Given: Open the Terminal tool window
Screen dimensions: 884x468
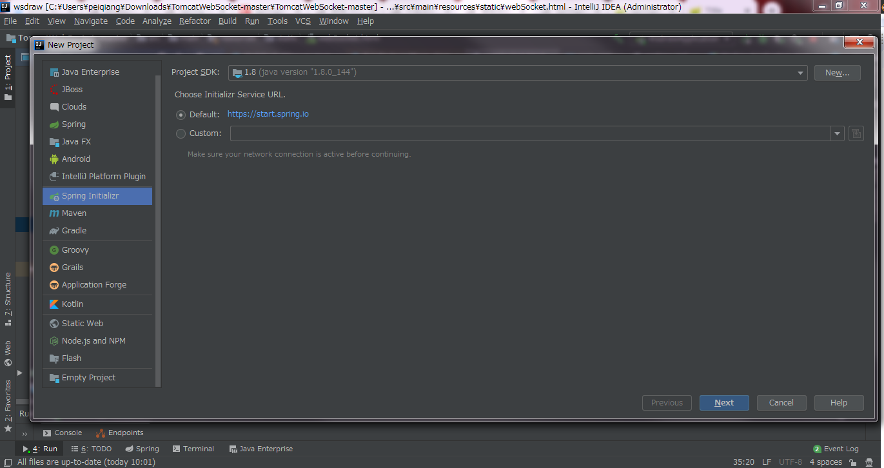Looking at the screenshot, I should tap(193, 449).
